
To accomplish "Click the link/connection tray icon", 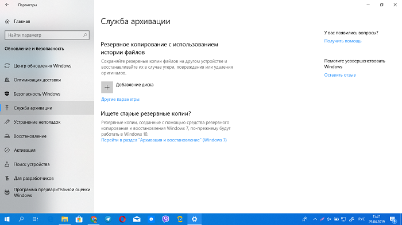I will 351,219.
